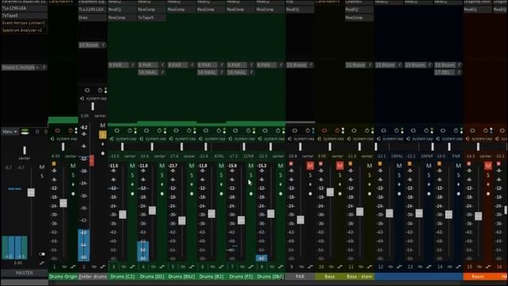This screenshot has height=286, width=508.
Task: Click oval icon beside track number 5
Action: 183,267
